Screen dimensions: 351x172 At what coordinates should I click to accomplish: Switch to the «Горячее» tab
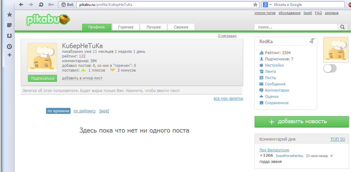coord(126,27)
